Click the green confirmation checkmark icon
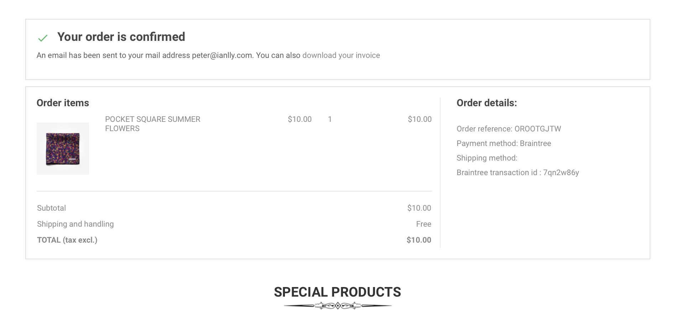The image size is (681, 319). pos(43,38)
